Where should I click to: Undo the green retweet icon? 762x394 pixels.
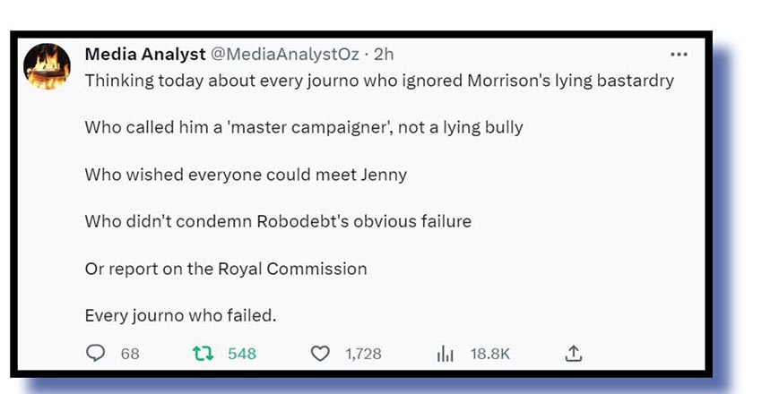point(203,354)
